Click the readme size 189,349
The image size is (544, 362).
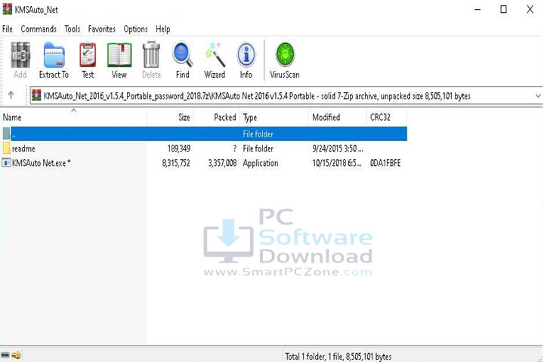(178, 149)
